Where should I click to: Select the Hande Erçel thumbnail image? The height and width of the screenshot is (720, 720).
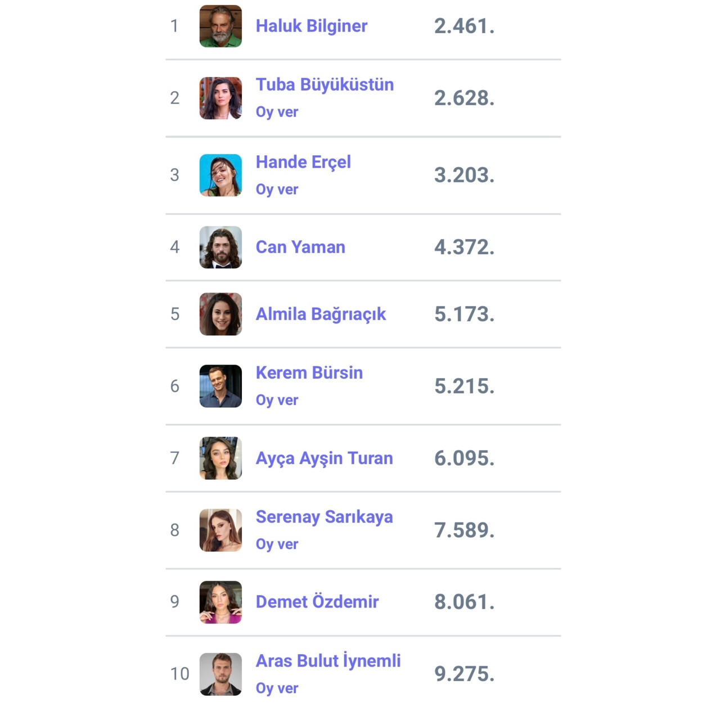pyautogui.click(x=220, y=175)
